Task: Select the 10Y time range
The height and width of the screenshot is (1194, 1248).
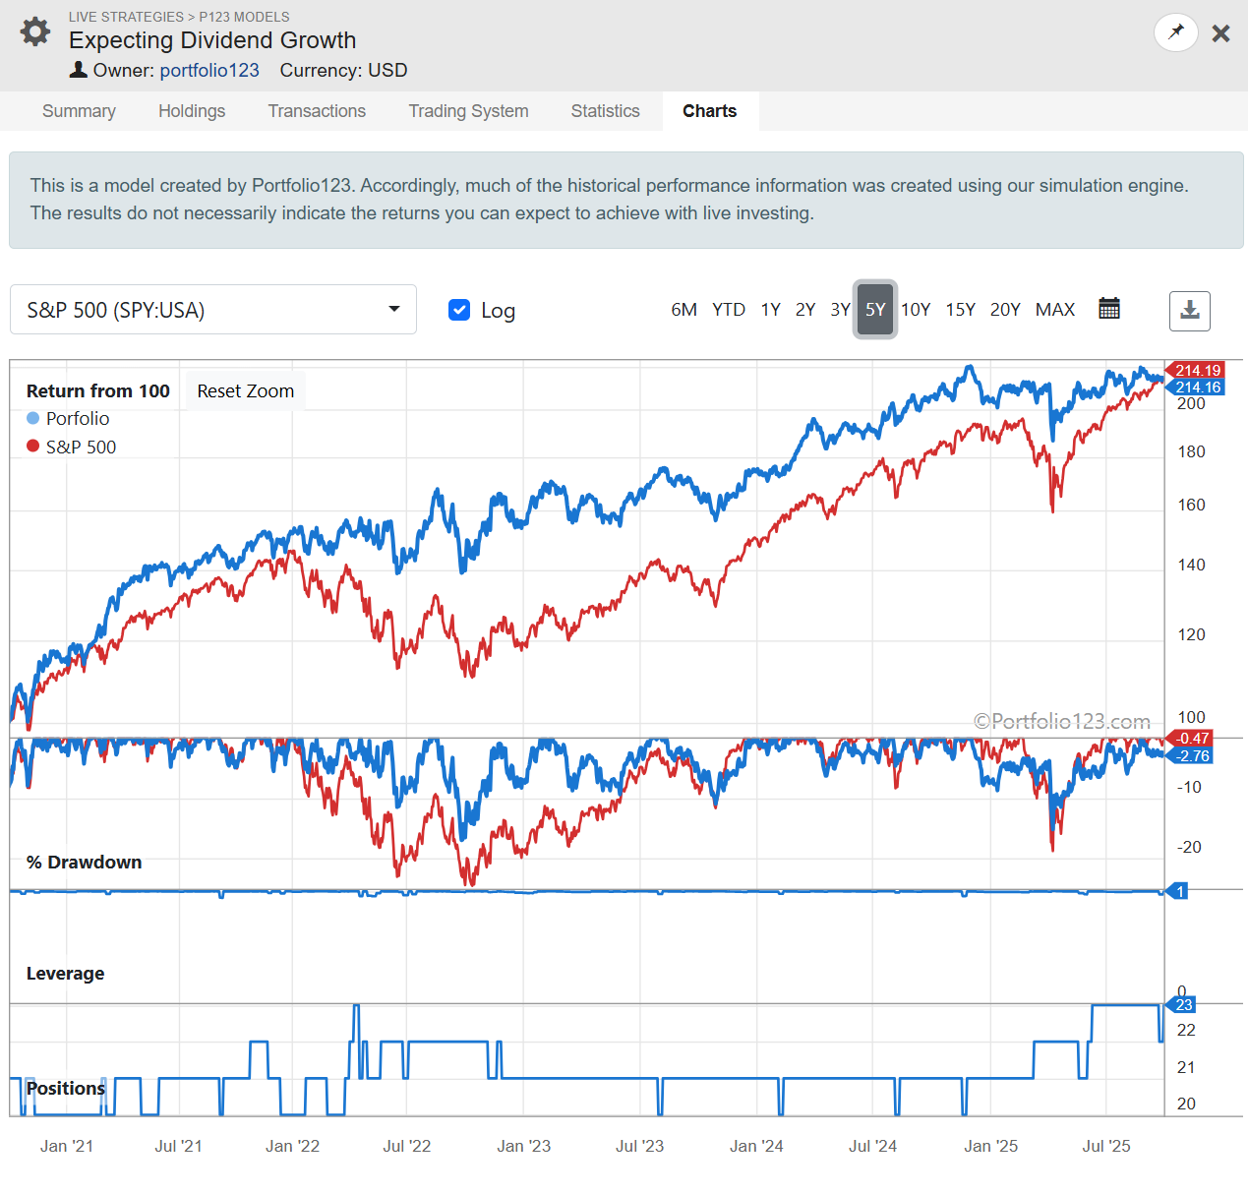Action: click(915, 310)
